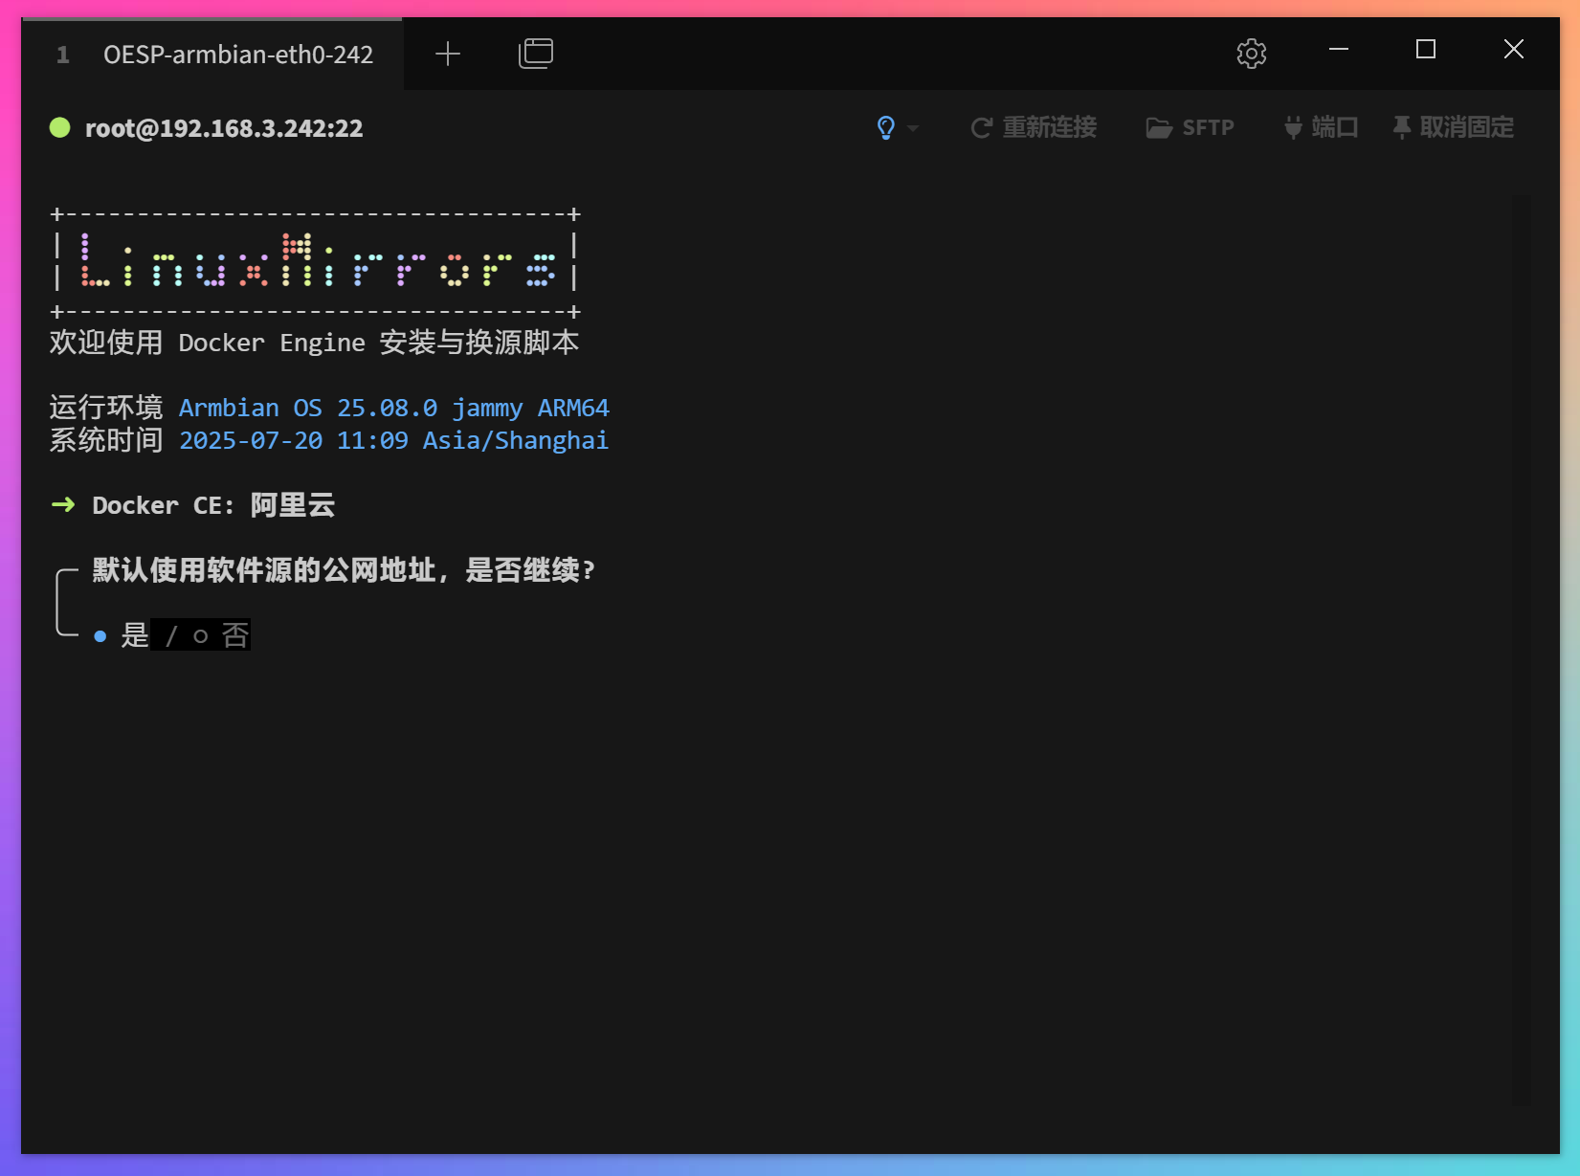Click the SFTP text label in the toolbar

[x=1208, y=127]
